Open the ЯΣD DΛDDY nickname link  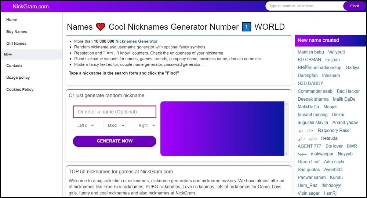(x=310, y=83)
